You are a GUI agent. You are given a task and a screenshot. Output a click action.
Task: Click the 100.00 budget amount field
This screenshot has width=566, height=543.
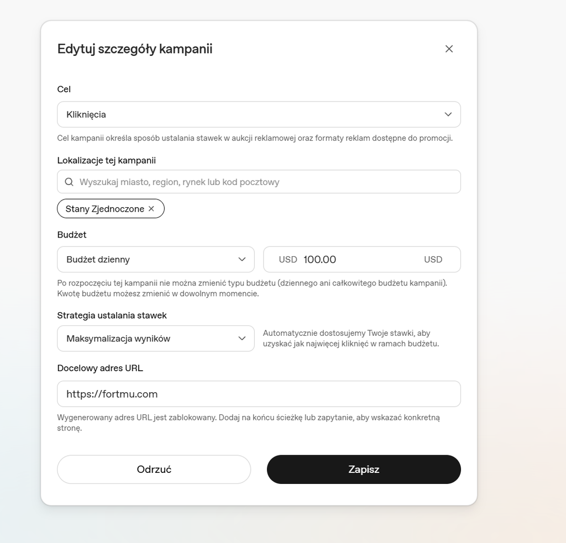(362, 260)
